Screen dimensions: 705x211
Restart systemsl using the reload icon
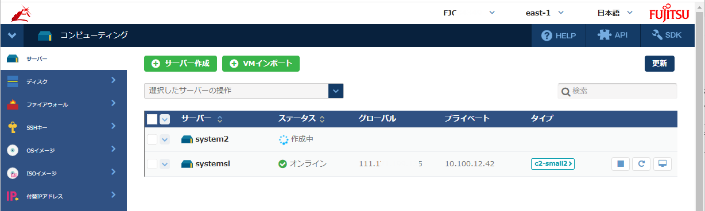click(641, 164)
